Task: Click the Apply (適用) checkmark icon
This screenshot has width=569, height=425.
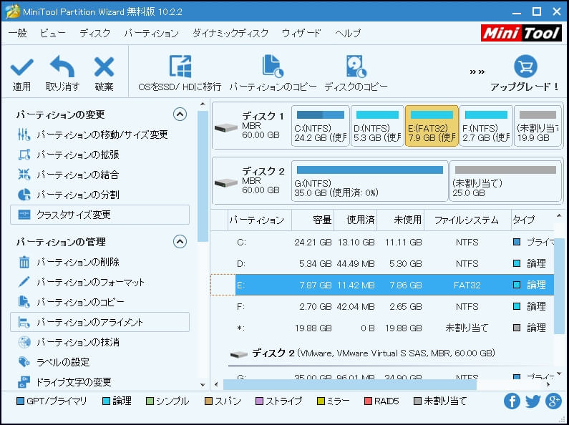Action: point(21,67)
